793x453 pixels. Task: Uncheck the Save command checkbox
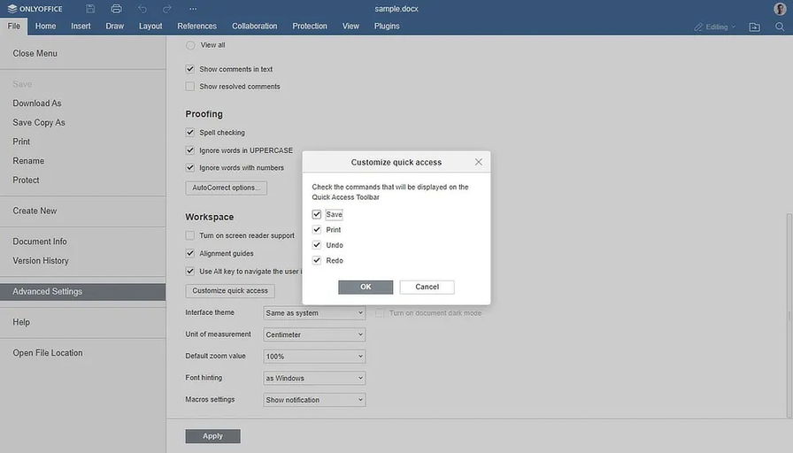317,214
